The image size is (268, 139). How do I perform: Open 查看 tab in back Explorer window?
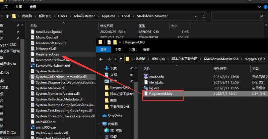pyautogui.click(x=33, y=7)
